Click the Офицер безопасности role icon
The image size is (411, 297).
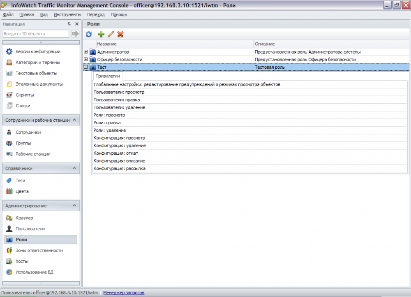click(x=93, y=60)
